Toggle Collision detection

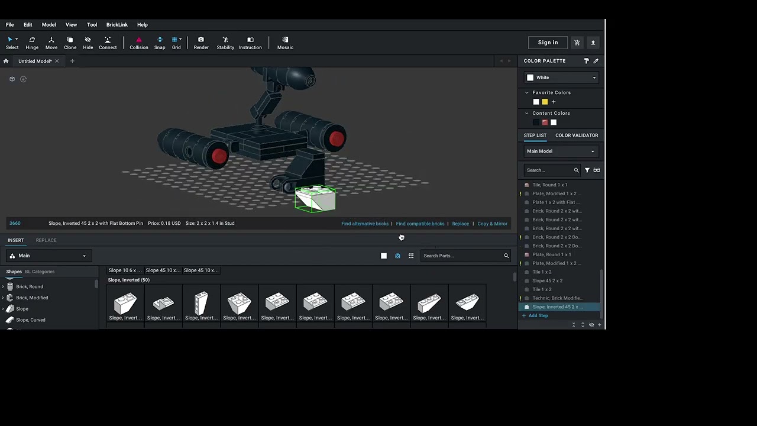pyautogui.click(x=139, y=43)
